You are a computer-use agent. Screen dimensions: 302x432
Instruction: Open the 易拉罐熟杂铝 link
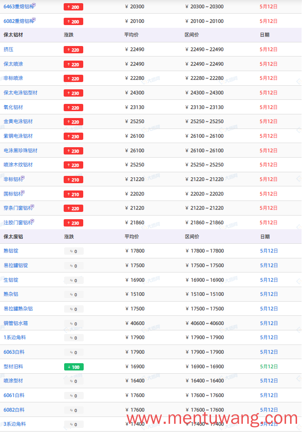pos(18,309)
